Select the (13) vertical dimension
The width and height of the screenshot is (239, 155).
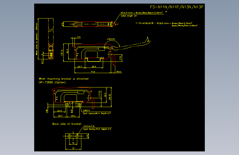coord(120,58)
